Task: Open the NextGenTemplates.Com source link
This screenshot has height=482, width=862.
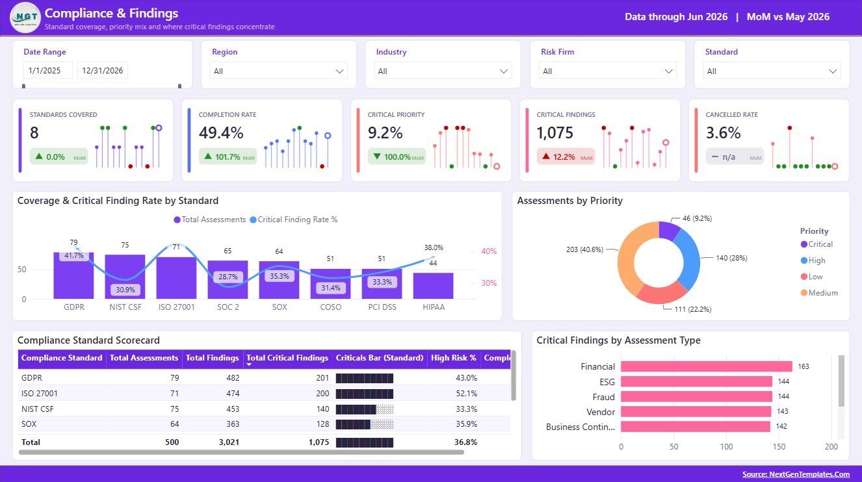Action: pos(796,474)
